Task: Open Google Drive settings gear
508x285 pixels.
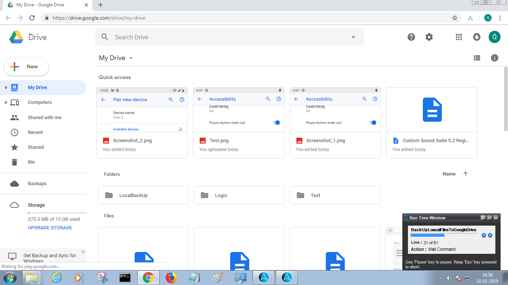Action: click(x=429, y=37)
